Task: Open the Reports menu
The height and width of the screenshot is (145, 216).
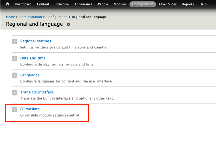Action: pyautogui.click(x=188, y=4)
